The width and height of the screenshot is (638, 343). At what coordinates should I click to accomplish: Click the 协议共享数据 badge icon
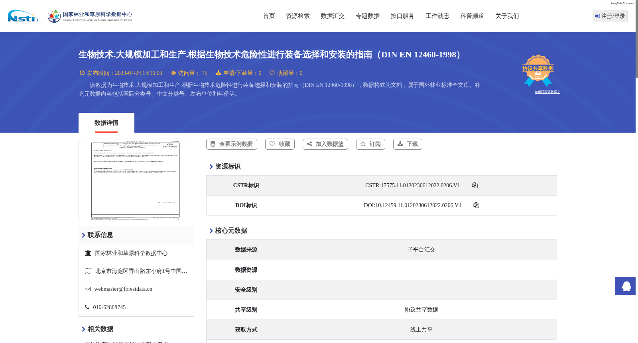(x=538, y=71)
